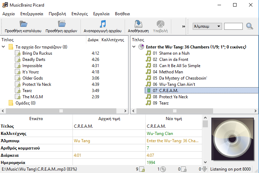Click the green matched-file icon of 07 C.R.E.A.M.
The image size is (259, 173).
148,90
